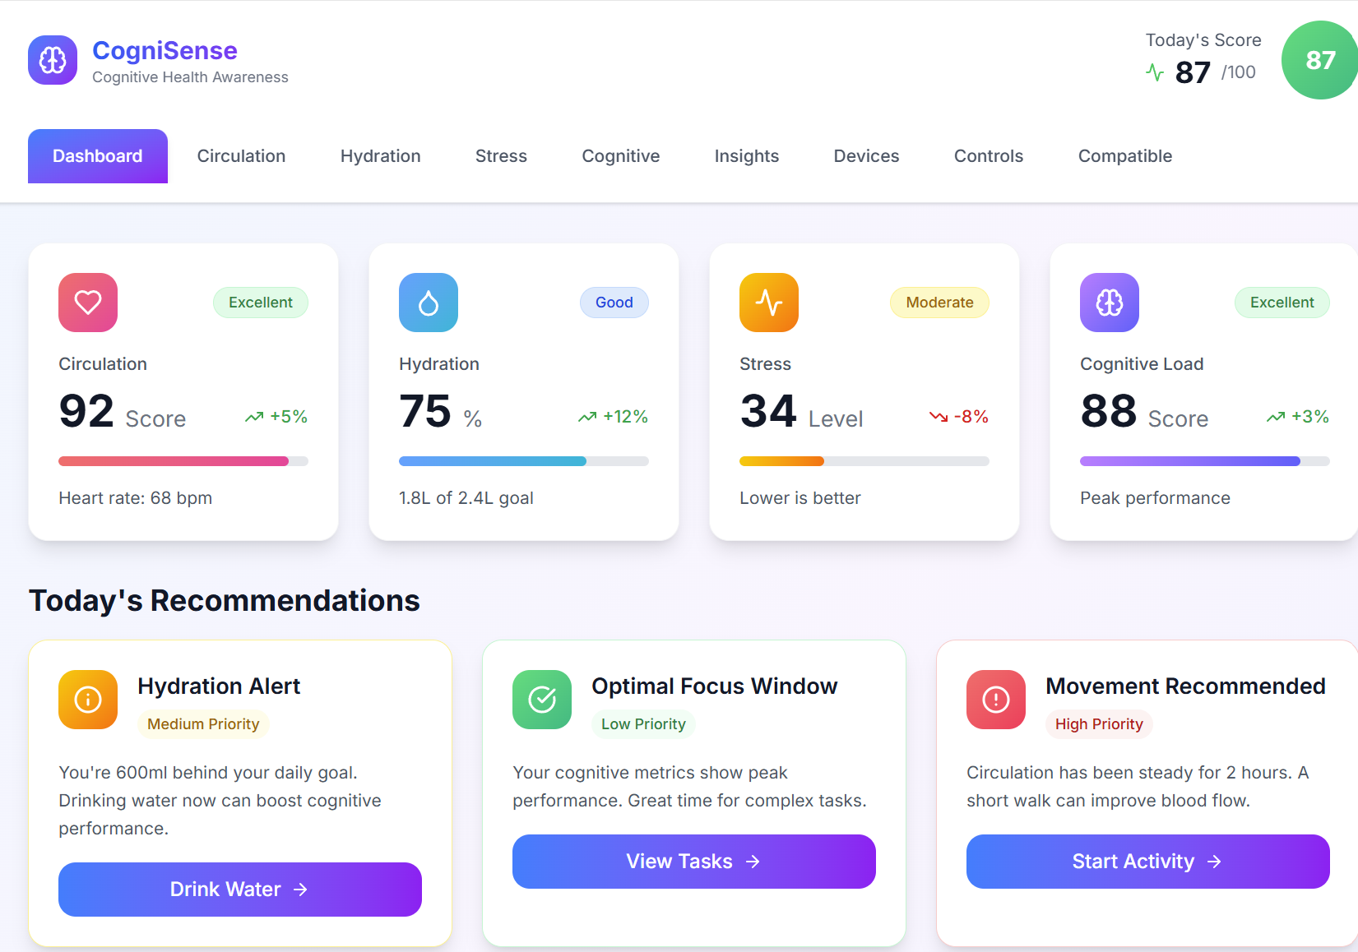The image size is (1358, 952).
Task: Go to the Cognitive tab
Action: [620, 156]
